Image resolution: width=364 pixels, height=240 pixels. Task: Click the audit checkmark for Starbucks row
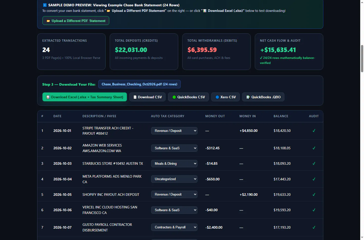point(314,163)
